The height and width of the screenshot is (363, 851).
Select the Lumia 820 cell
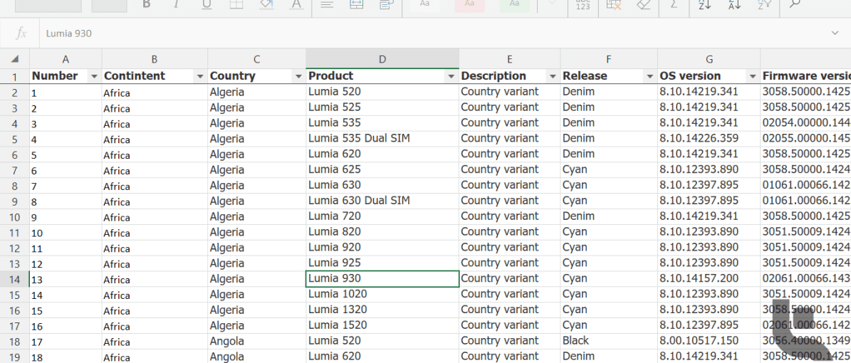[x=382, y=232]
